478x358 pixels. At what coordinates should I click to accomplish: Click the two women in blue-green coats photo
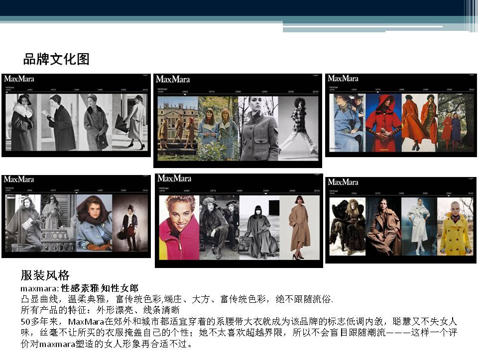(218, 129)
